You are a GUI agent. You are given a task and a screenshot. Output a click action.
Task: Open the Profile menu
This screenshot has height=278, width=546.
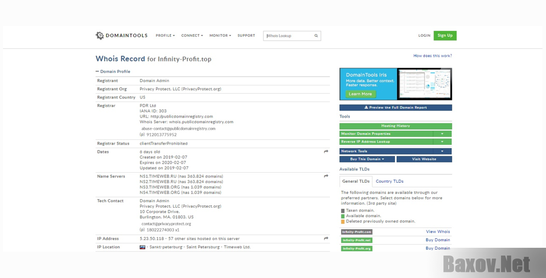click(x=165, y=36)
